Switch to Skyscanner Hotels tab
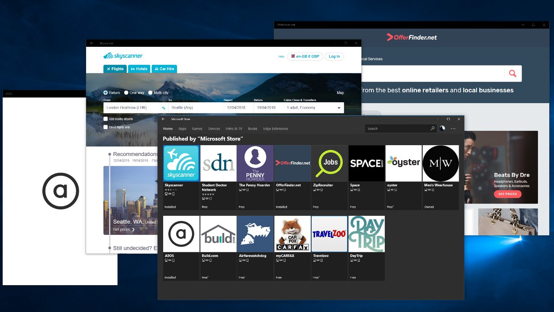The height and width of the screenshot is (312, 554). [x=139, y=69]
